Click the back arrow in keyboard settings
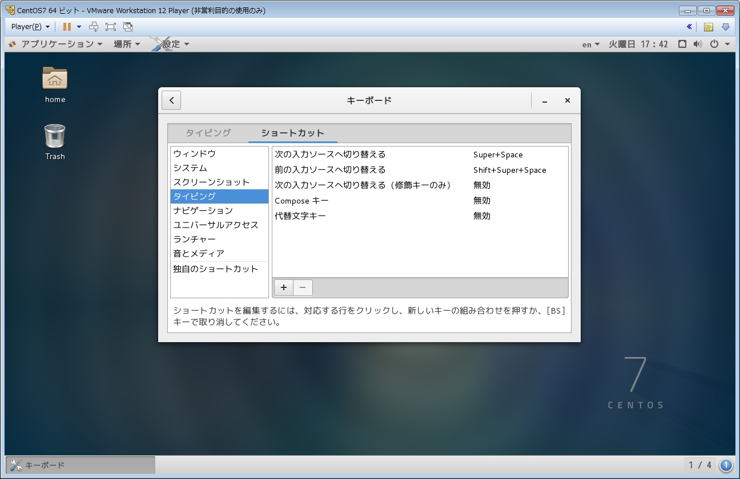The width and height of the screenshot is (740, 479). pos(171,100)
